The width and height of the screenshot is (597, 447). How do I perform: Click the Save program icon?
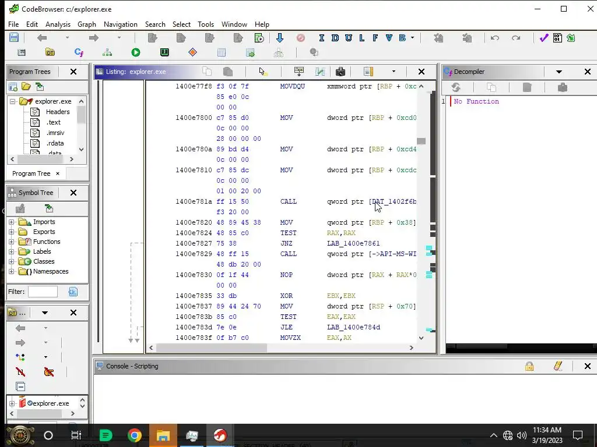(x=14, y=38)
